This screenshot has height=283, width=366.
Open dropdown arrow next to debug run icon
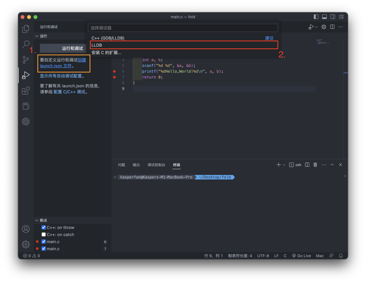pos(316,27)
